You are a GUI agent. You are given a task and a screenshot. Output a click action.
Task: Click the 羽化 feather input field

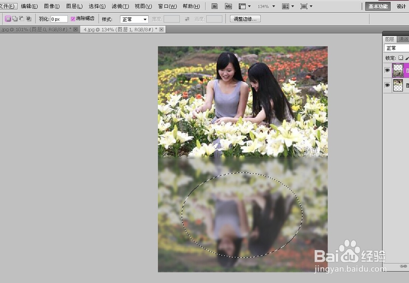[59, 19]
